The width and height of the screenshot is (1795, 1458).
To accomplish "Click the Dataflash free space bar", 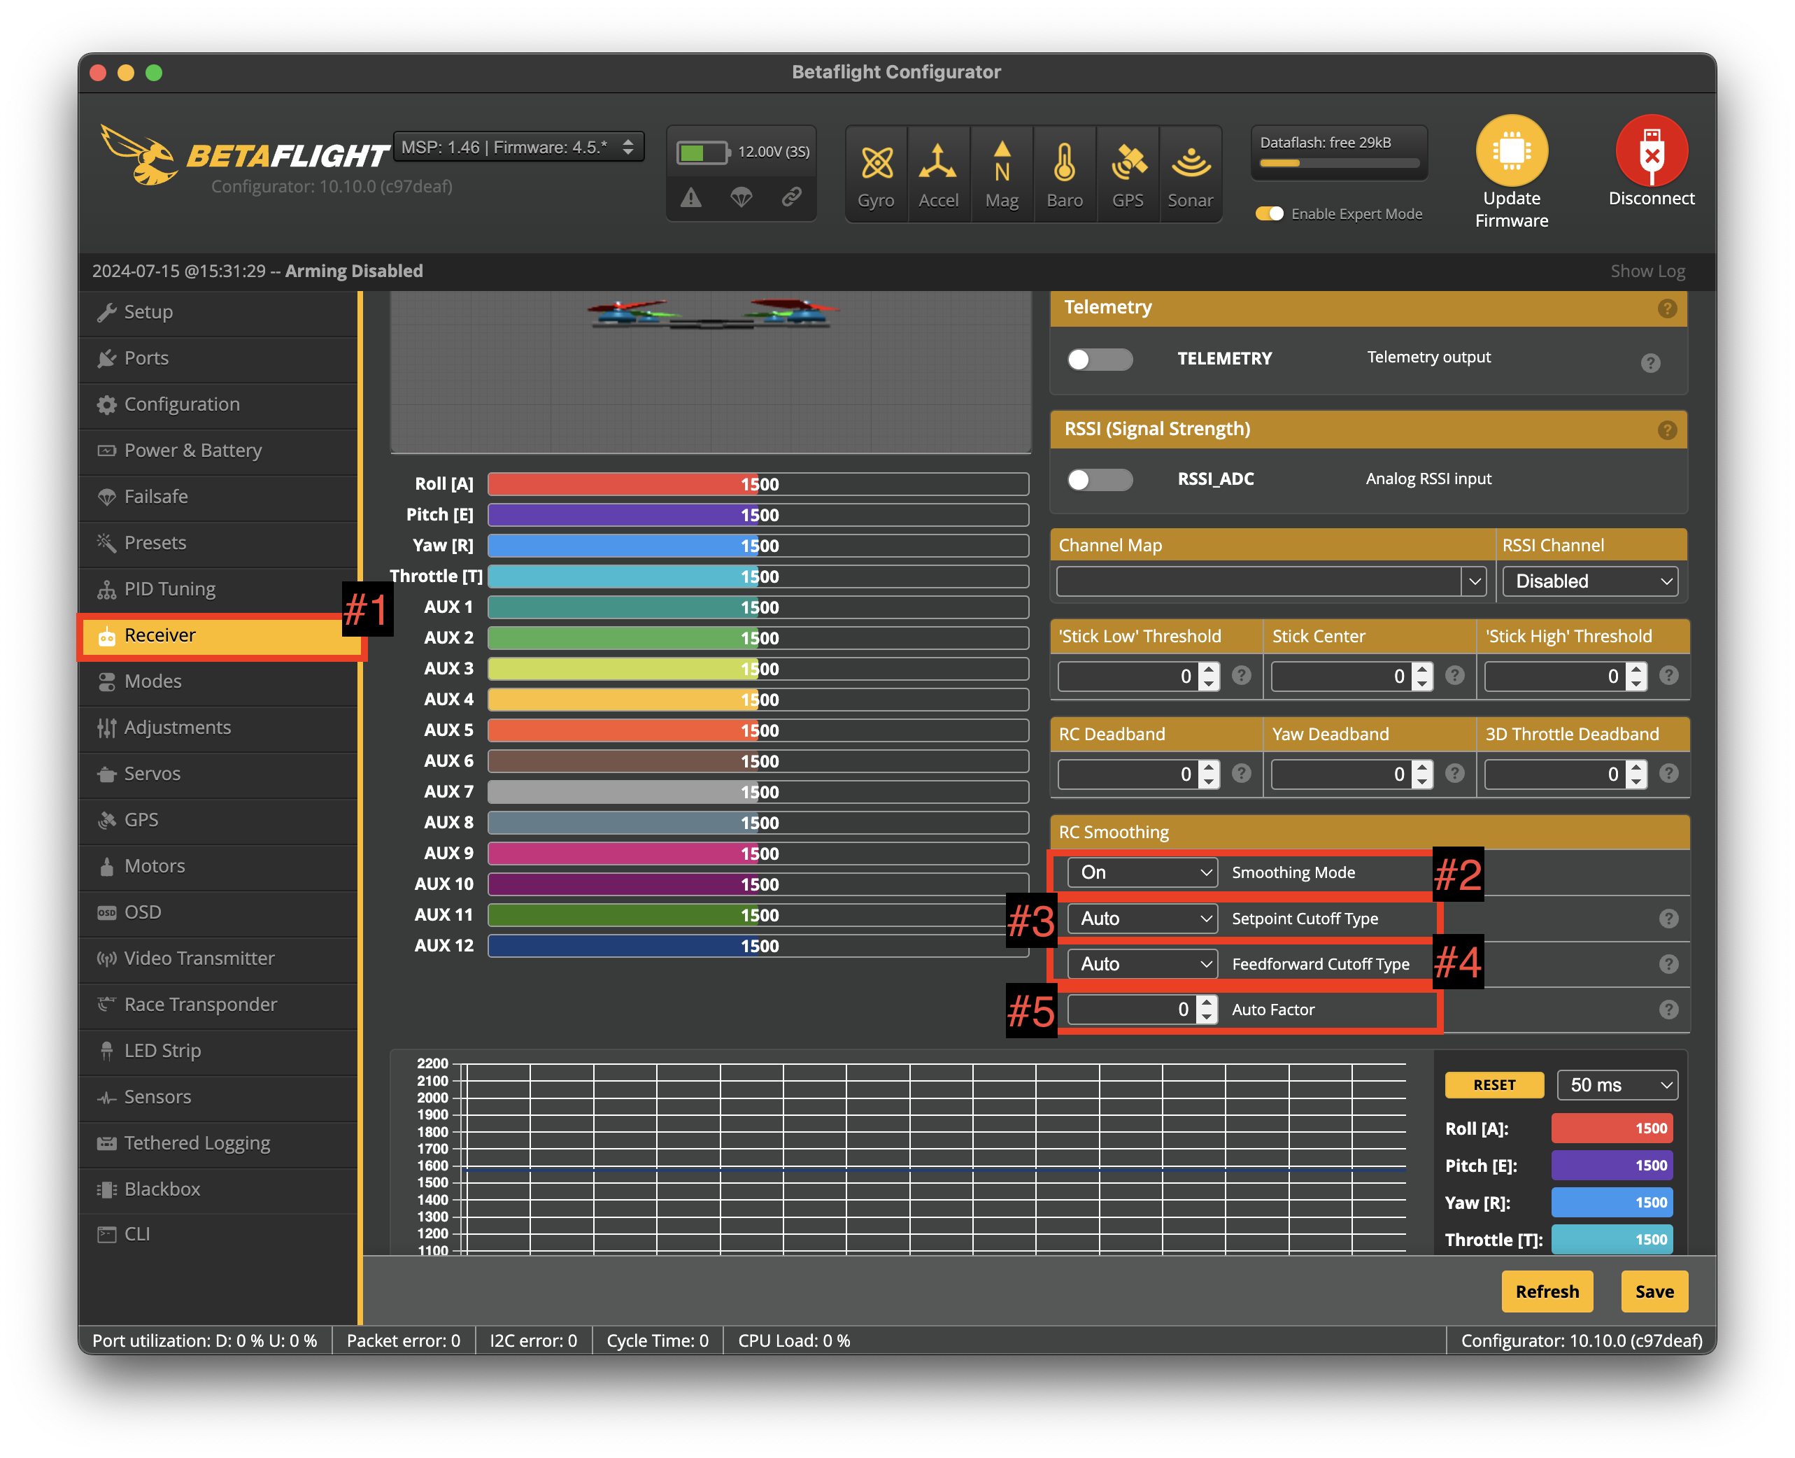I will click(1338, 163).
